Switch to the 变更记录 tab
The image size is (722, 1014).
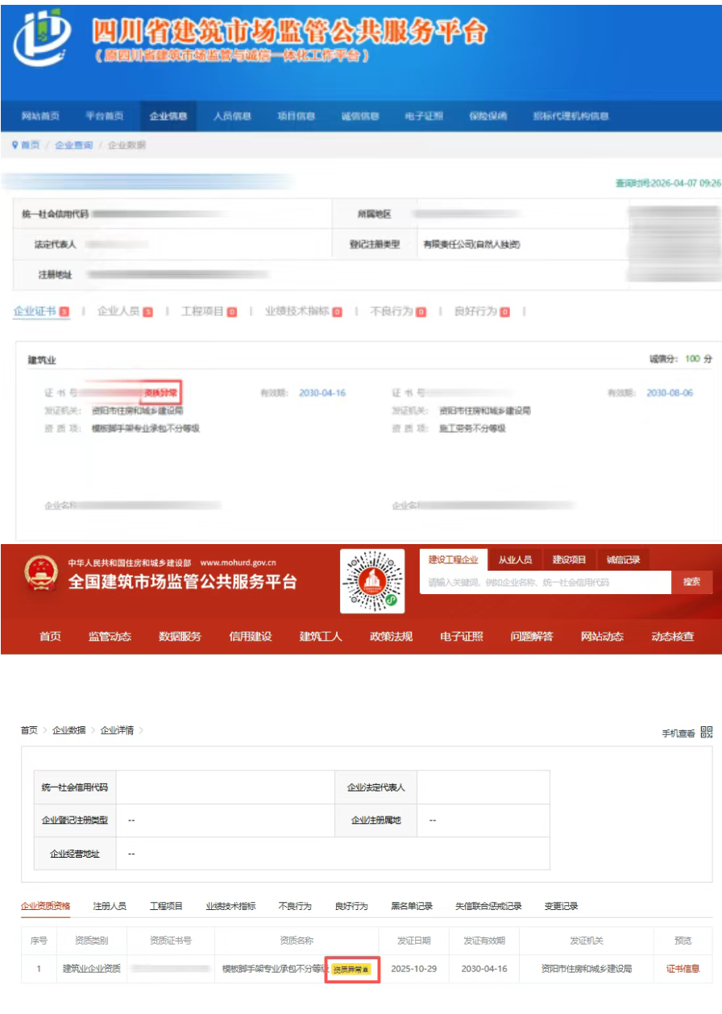[561, 906]
